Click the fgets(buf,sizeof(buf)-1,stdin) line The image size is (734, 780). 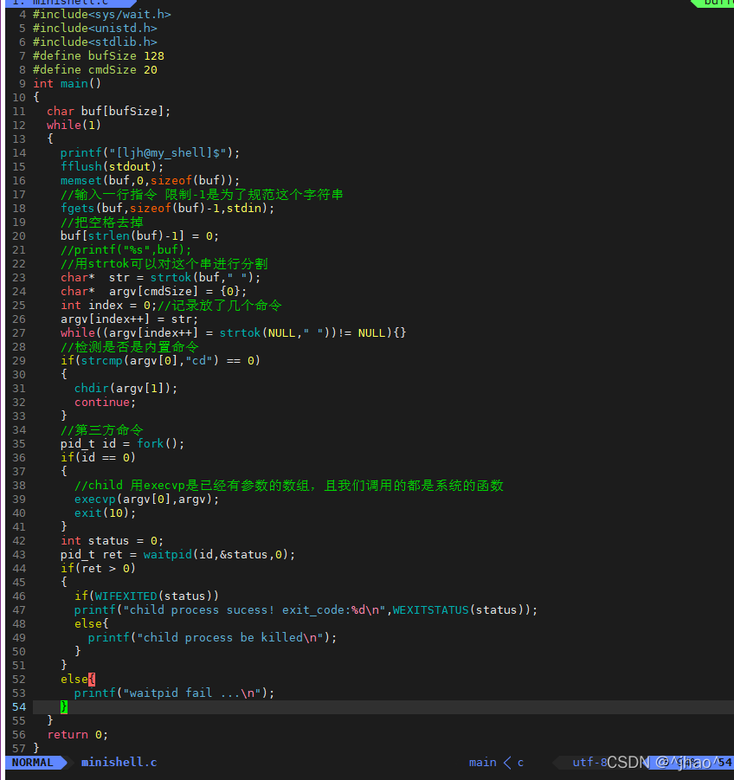click(168, 208)
